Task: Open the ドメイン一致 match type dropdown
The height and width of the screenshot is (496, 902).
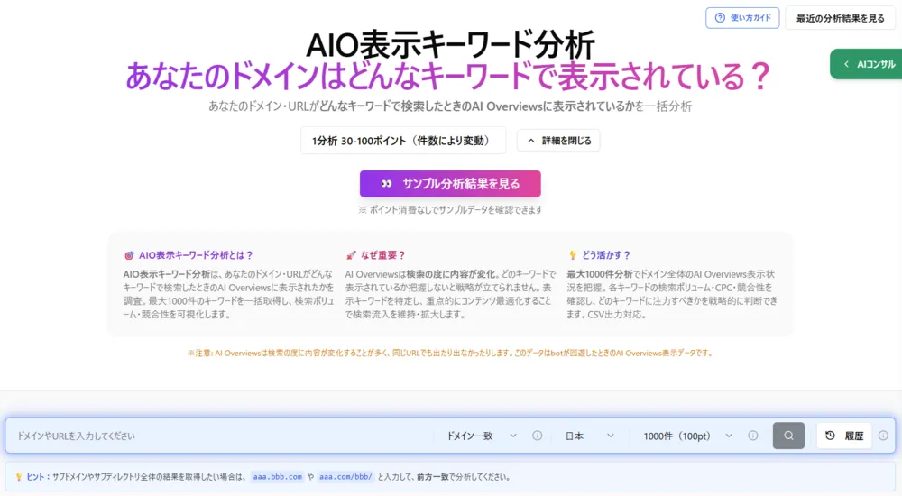Action: (482, 436)
